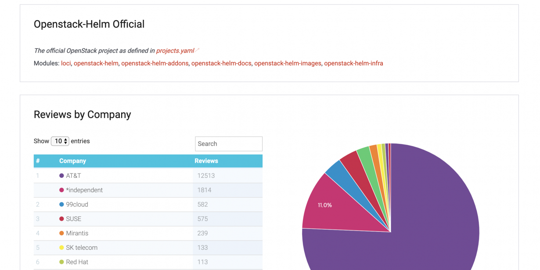Screen dimensions: 540x270
Task: Open the openstack-helm-docs module link
Action: (221, 63)
